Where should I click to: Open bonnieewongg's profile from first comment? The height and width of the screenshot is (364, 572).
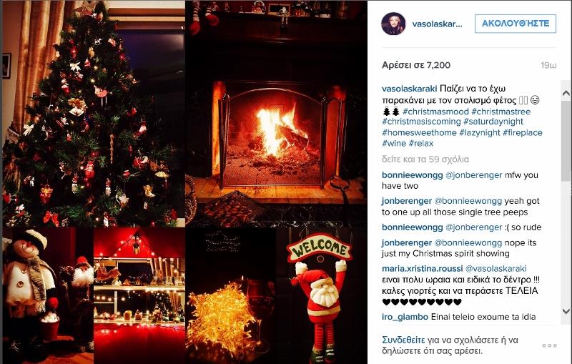[413, 175]
